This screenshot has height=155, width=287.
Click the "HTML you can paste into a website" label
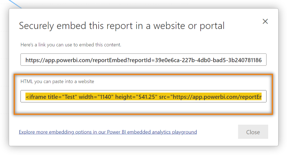(57, 81)
